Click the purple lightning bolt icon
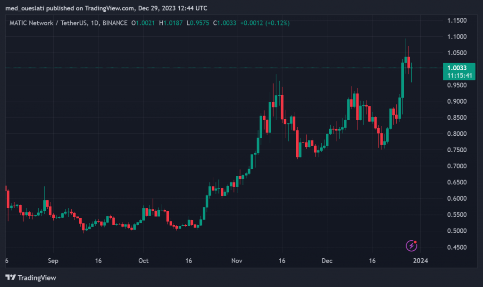483x287 pixels. click(x=412, y=246)
